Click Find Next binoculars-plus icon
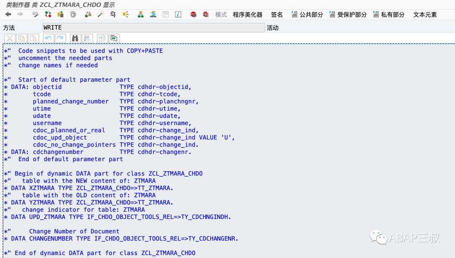This screenshot has width=455, height=258. click(87, 38)
